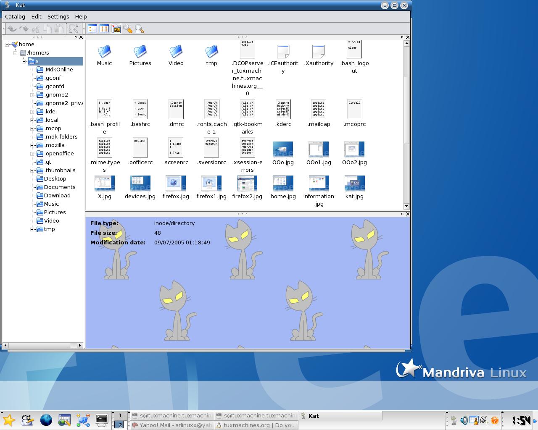This screenshot has width=538, height=430.
Task: Select the Documents folder in tree
Action: pyautogui.click(x=60, y=187)
